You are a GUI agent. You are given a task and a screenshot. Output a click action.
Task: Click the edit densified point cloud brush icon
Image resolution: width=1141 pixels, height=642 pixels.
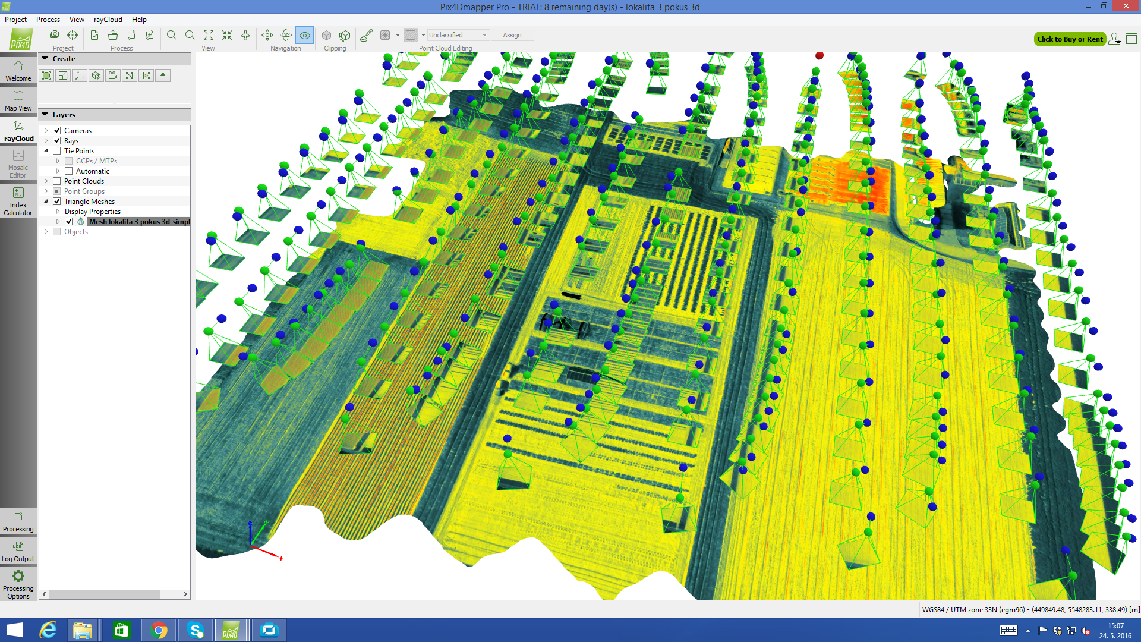(367, 35)
